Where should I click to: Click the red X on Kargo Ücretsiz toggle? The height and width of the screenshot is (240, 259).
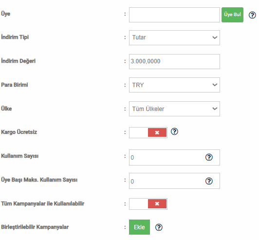tap(157, 132)
